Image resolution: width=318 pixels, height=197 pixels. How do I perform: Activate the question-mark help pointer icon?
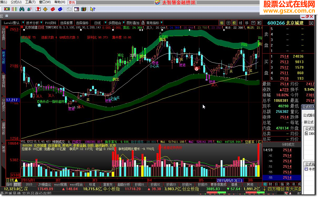point(93,9)
